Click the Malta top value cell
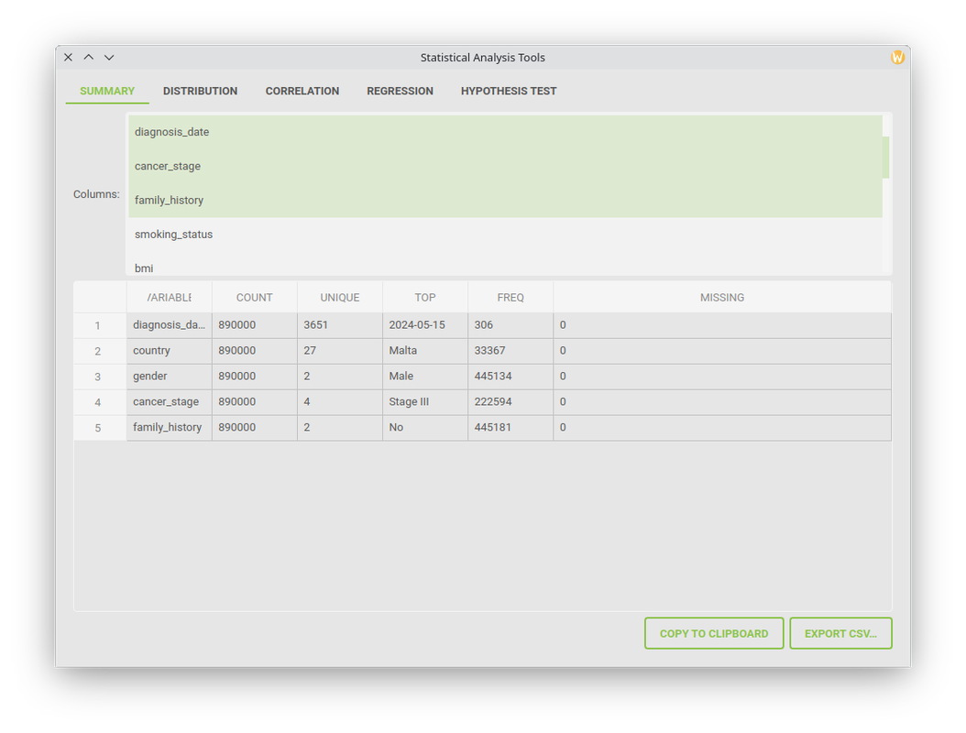The image size is (966, 733). (425, 351)
